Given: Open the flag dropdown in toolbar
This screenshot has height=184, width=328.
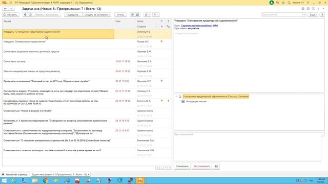Looking at the screenshot, I should pos(156,15).
